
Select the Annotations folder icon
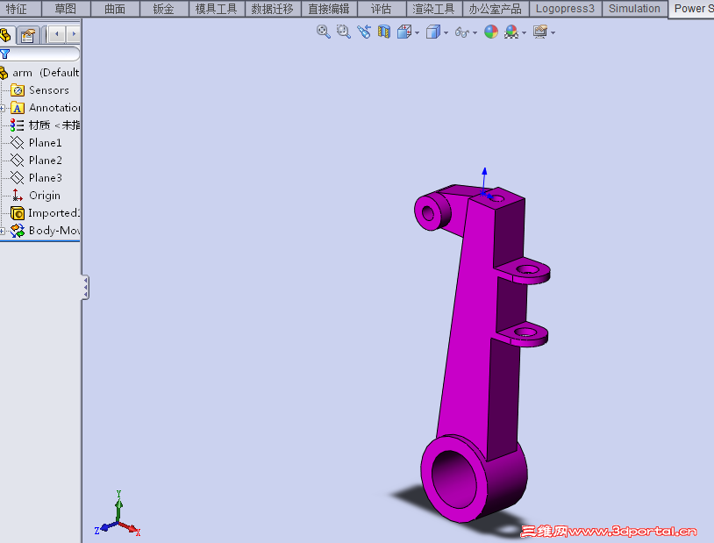18,108
